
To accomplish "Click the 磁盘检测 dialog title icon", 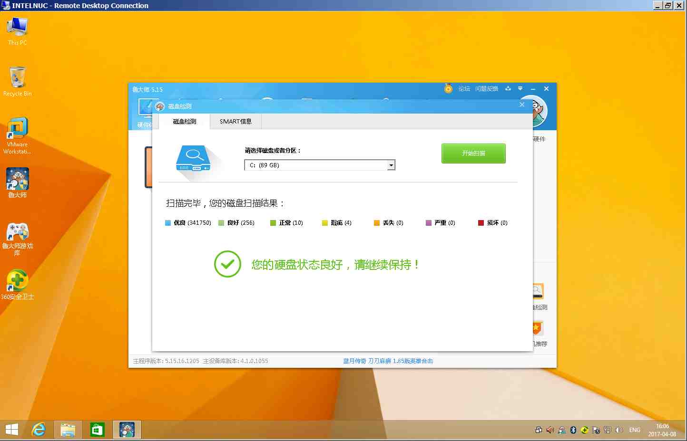I will tap(160, 106).
